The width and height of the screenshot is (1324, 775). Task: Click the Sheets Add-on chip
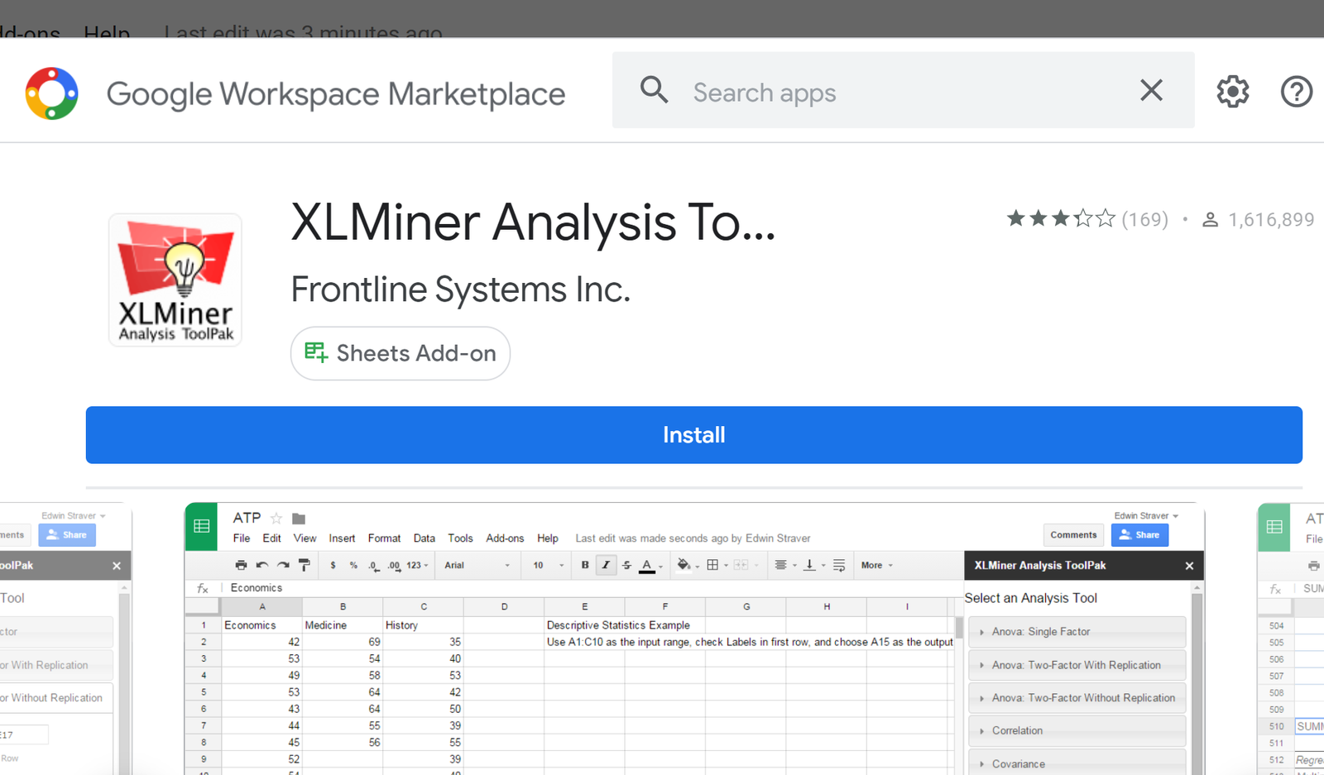pyautogui.click(x=400, y=353)
